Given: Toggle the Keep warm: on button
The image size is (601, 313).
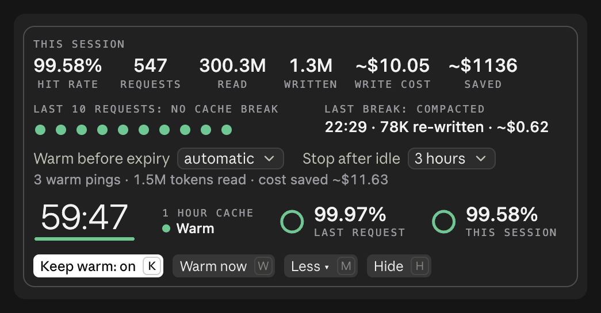Looking at the screenshot, I should pyautogui.click(x=98, y=266).
